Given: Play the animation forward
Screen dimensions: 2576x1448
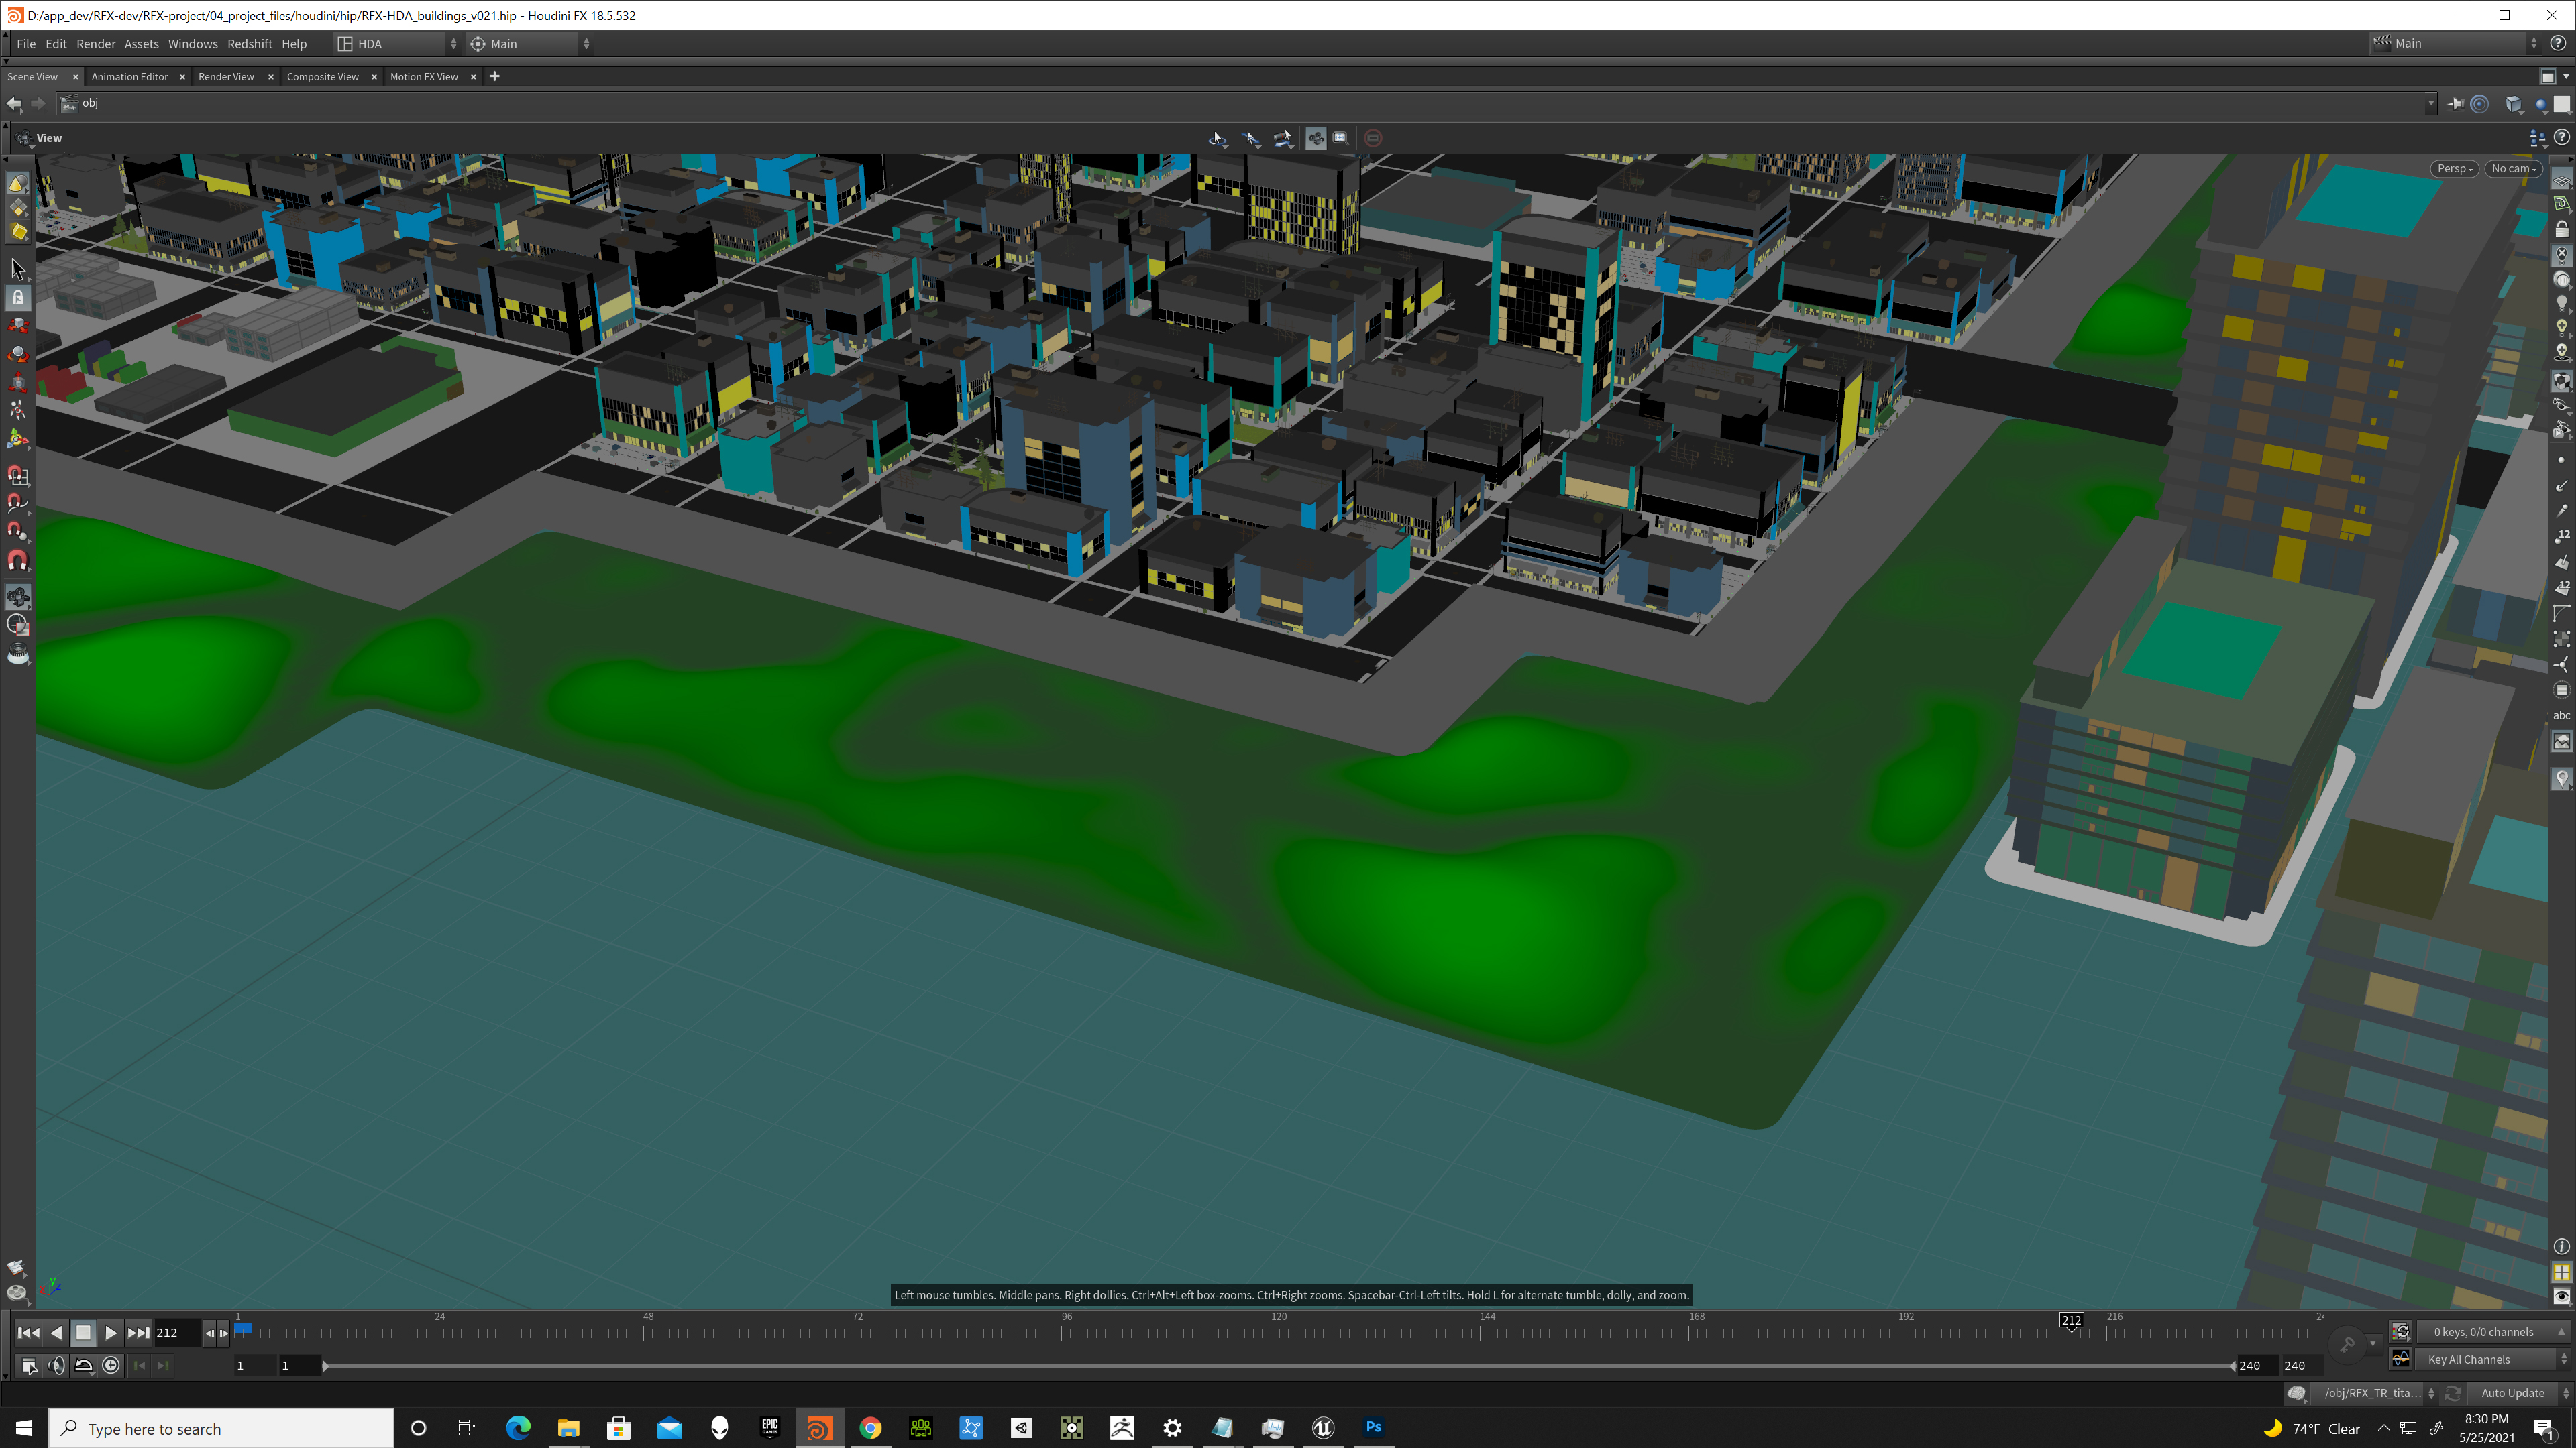Looking at the screenshot, I should coord(111,1332).
